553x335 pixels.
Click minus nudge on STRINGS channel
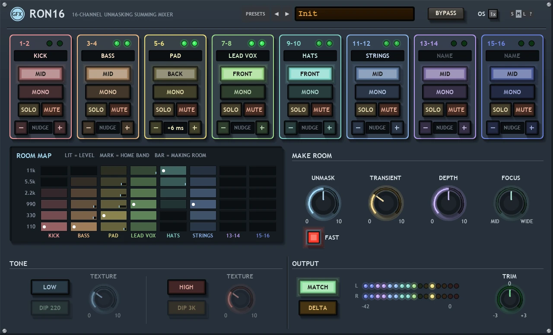358,128
